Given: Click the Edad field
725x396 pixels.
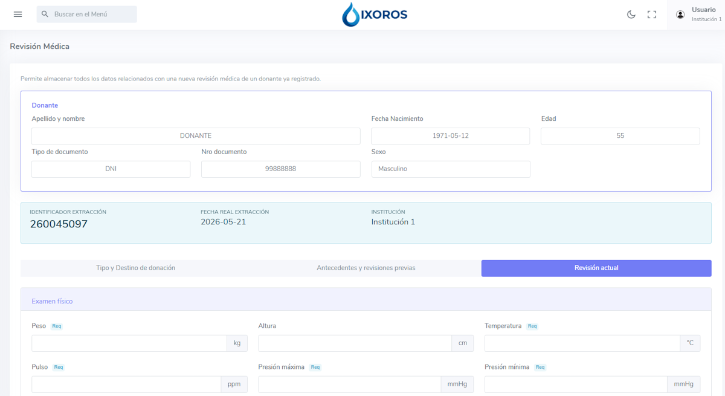Looking at the screenshot, I should click(x=620, y=136).
